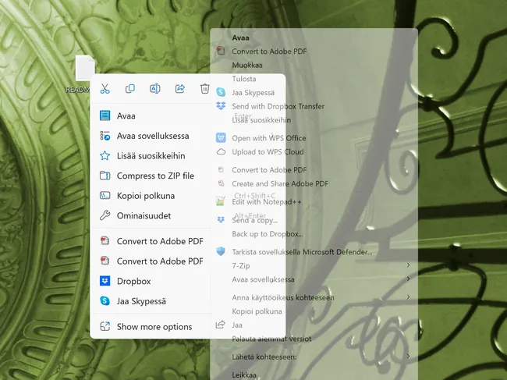Click the Rename icon in the top row
507x380 pixels.
[155, 88]
